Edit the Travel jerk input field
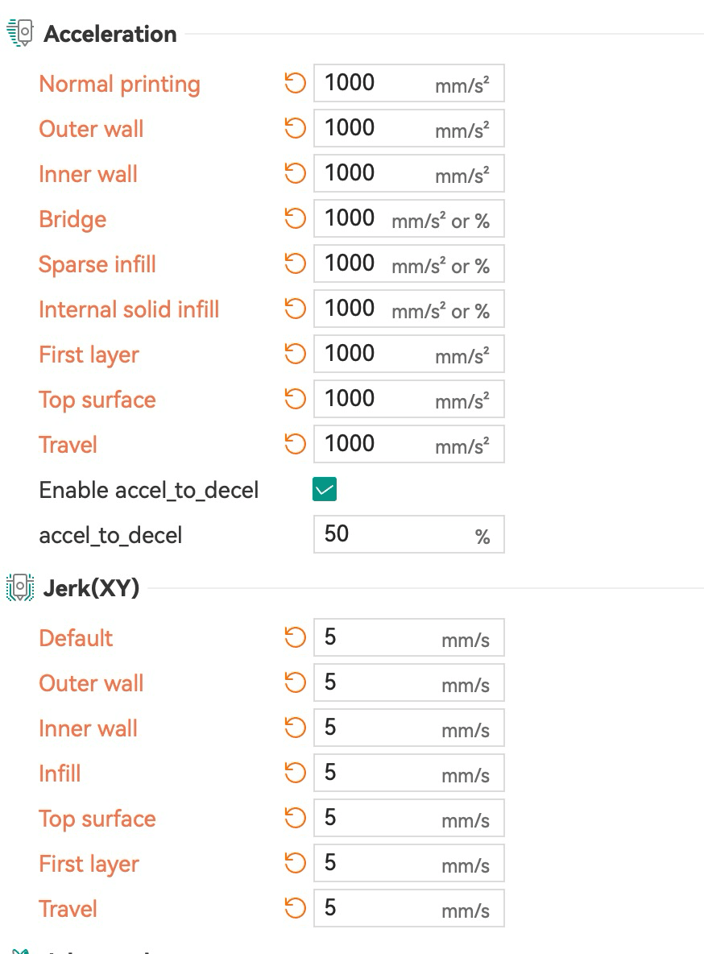The image size is (704, 954). (409, 908)
